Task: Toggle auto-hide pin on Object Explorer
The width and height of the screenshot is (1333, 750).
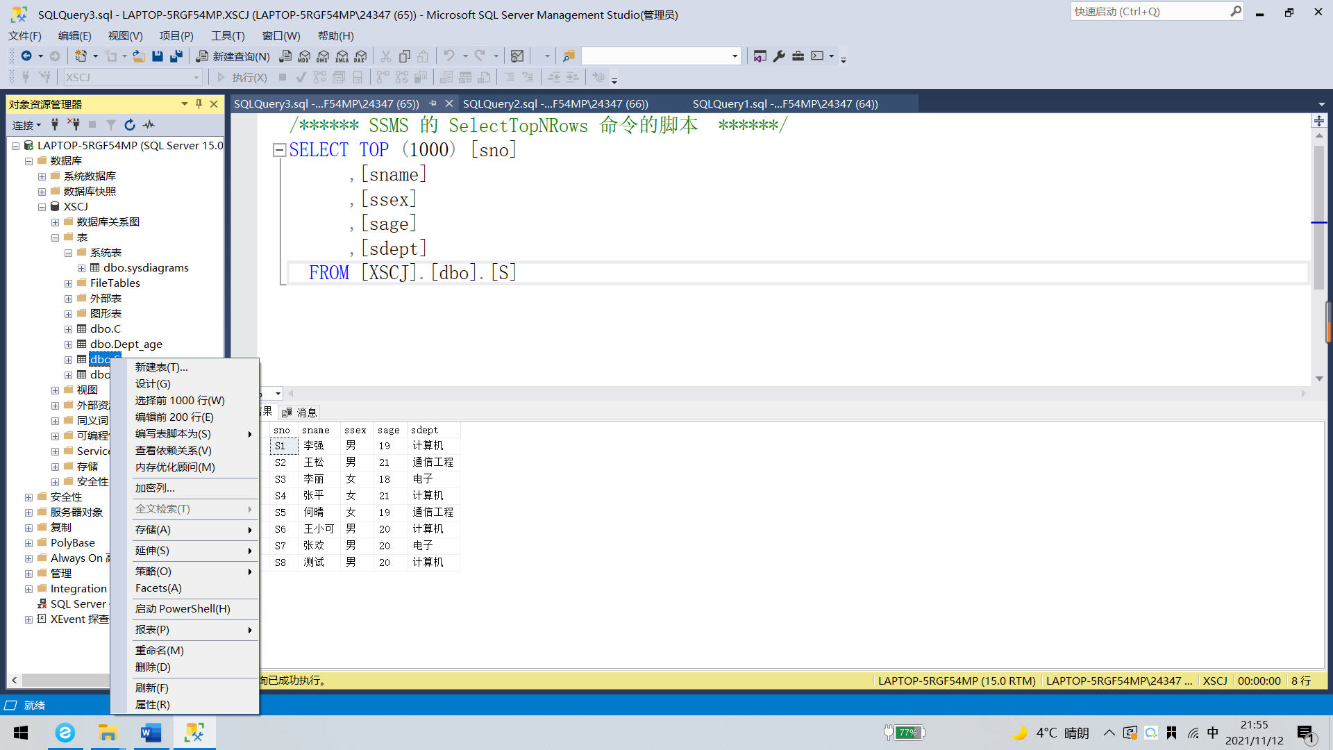Action: (199, 104)
